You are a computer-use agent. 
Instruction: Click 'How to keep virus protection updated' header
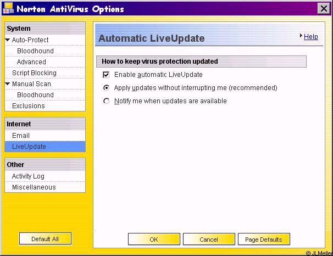click(201, 62)
